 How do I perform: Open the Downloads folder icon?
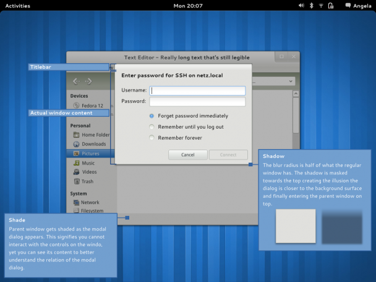76,144
